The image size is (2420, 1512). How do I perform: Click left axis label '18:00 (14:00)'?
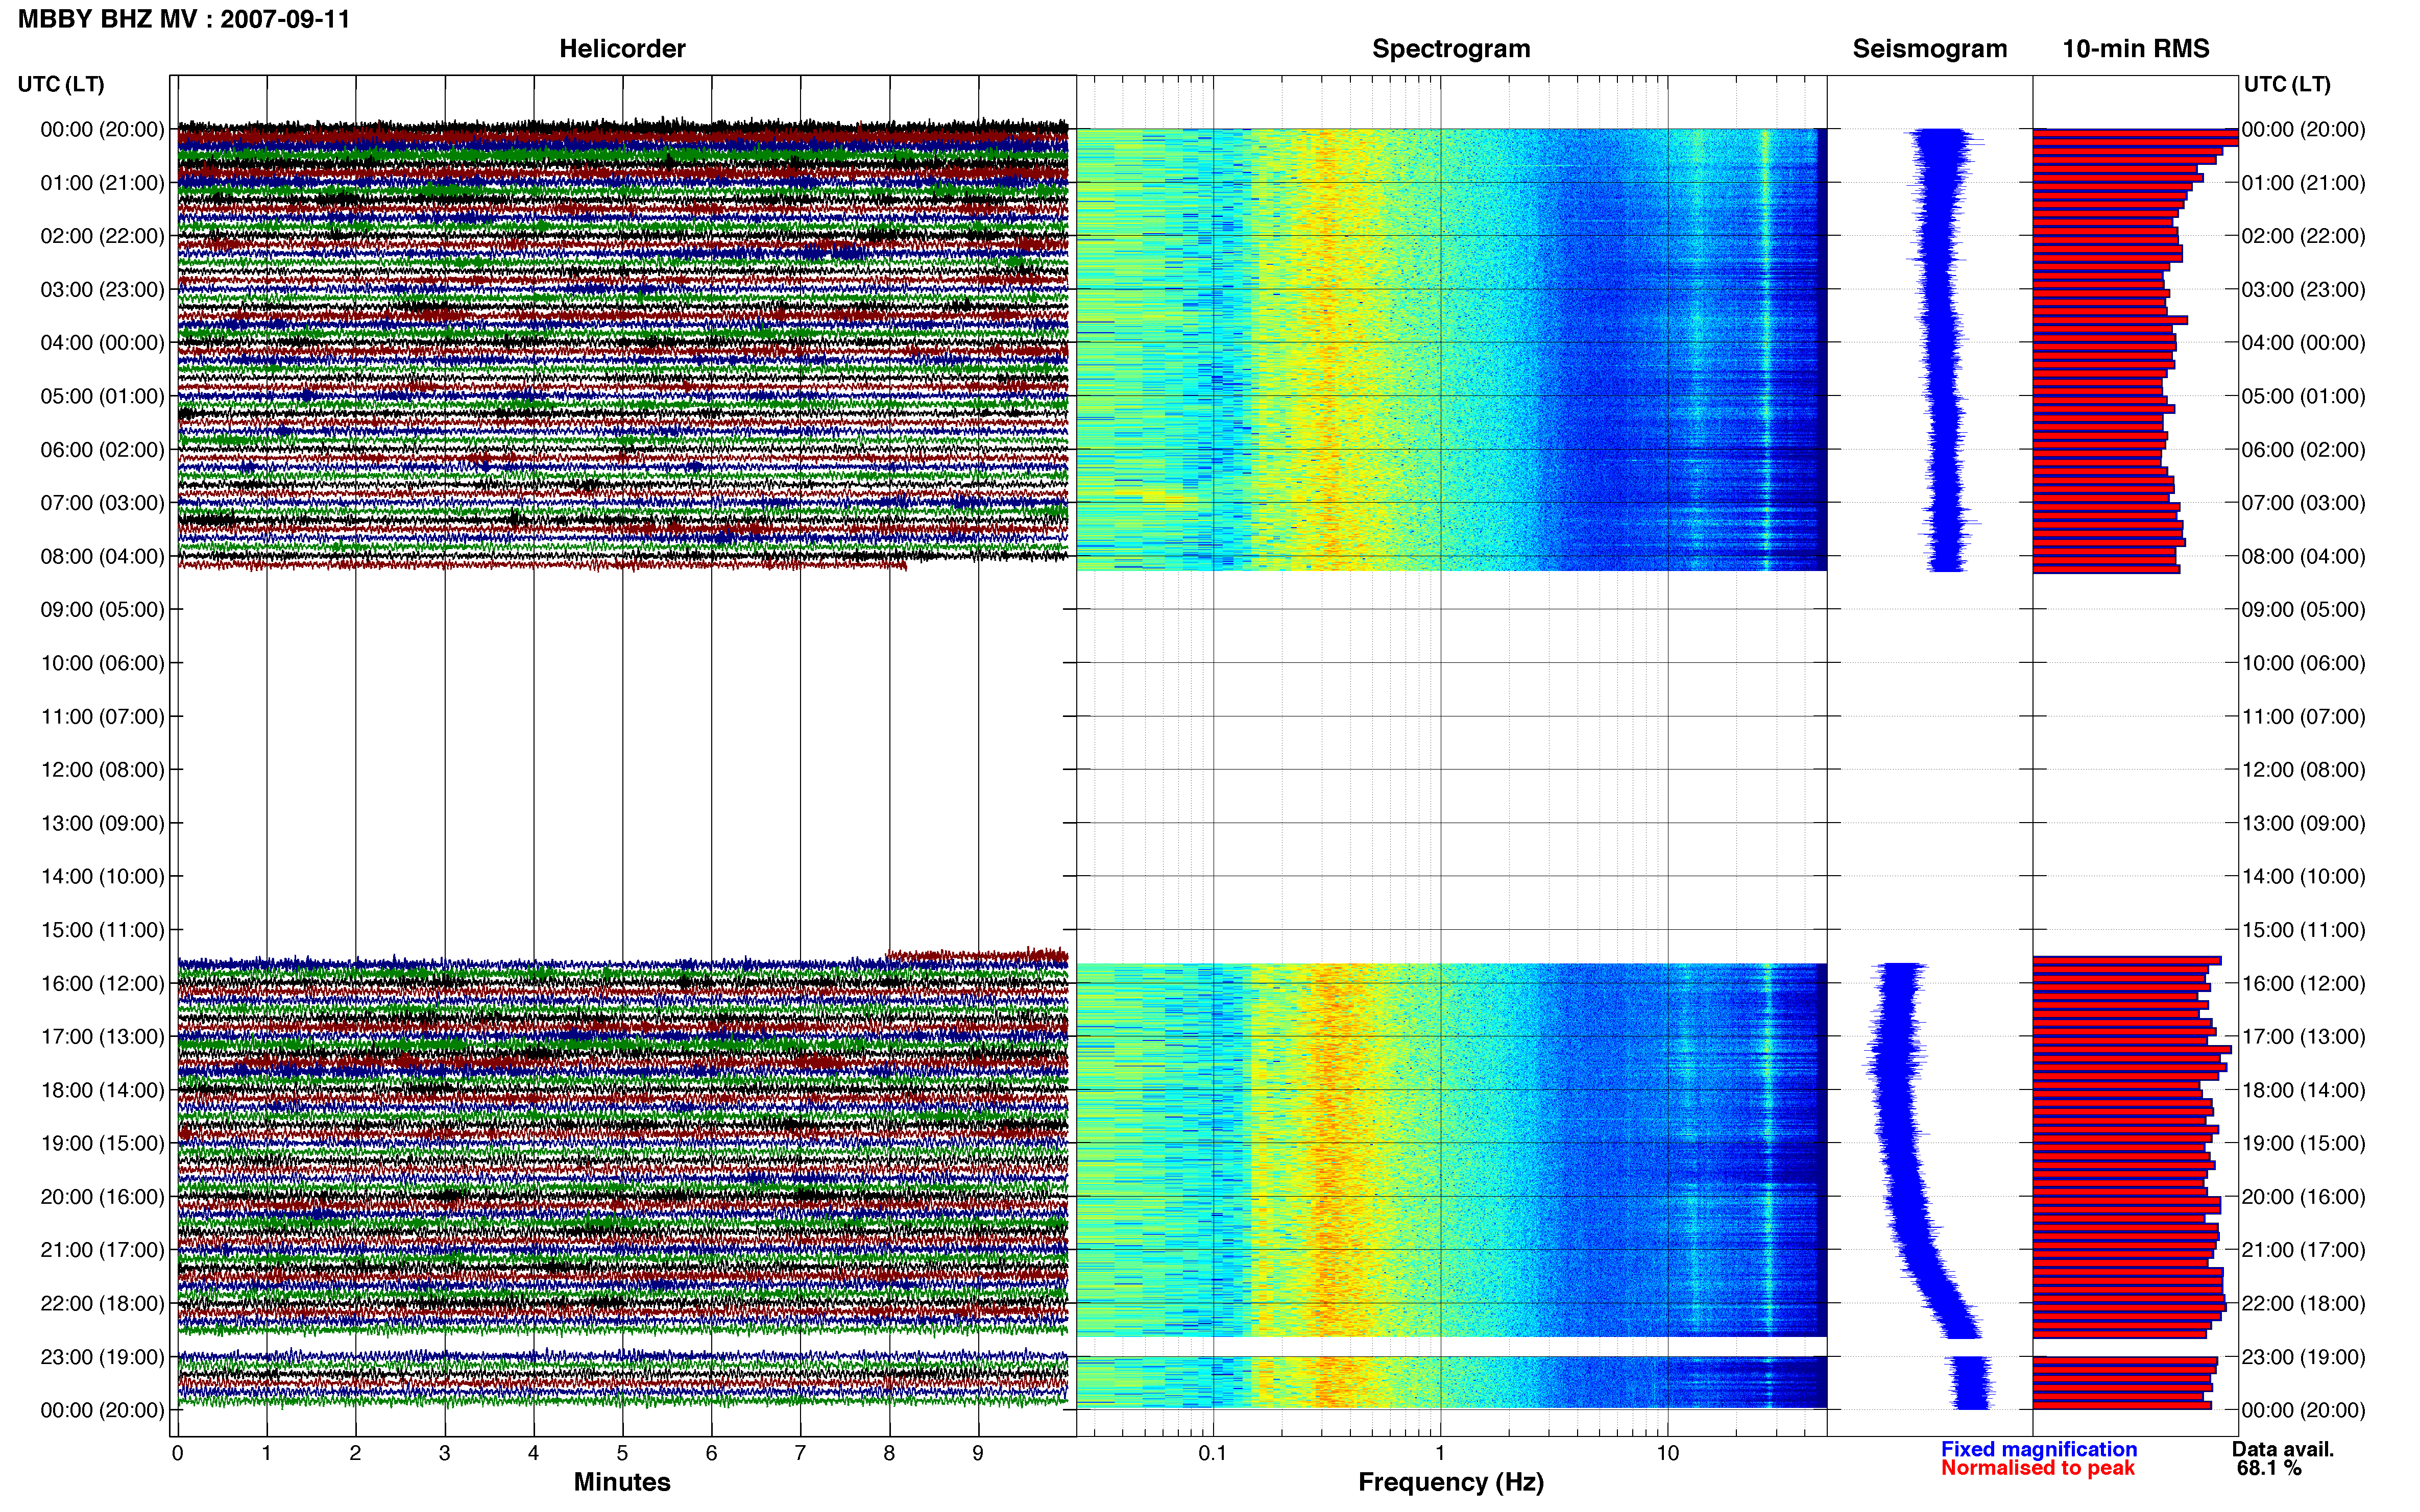point(102,1090)
